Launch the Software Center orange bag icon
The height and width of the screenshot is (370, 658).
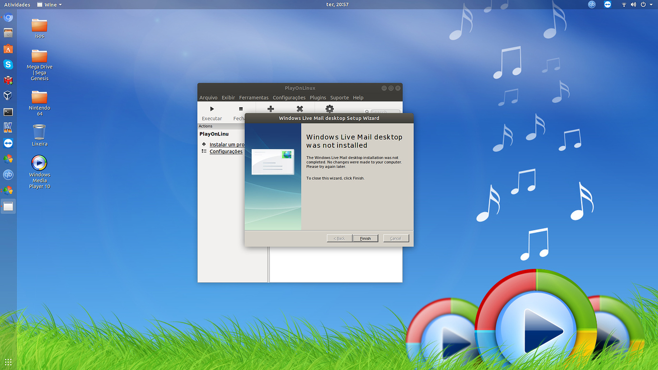point(8,49)
